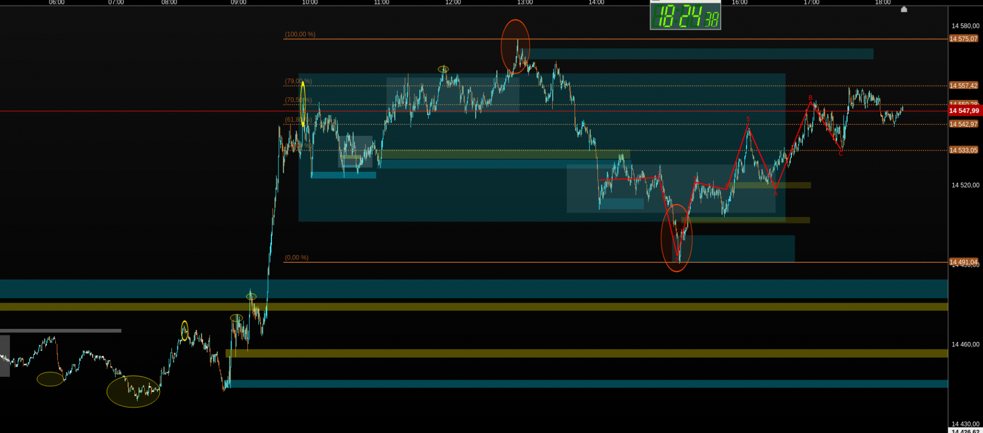Viewport: 983px width, 433px height.
Task: Select the (0,00 %) Fibonacci level label
Action: click(x=297, y=257)
